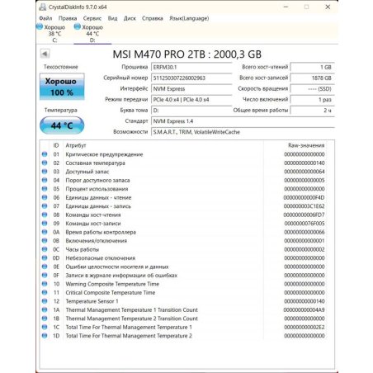Image resolution: width=373 pixels, height=373 pixels.
Task: Click the Возможности field with S.M.A.R.T., TRIM
Action: (x=243, y=132)
